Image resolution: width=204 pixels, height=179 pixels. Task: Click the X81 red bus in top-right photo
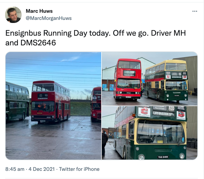click(x=127, y=80)
